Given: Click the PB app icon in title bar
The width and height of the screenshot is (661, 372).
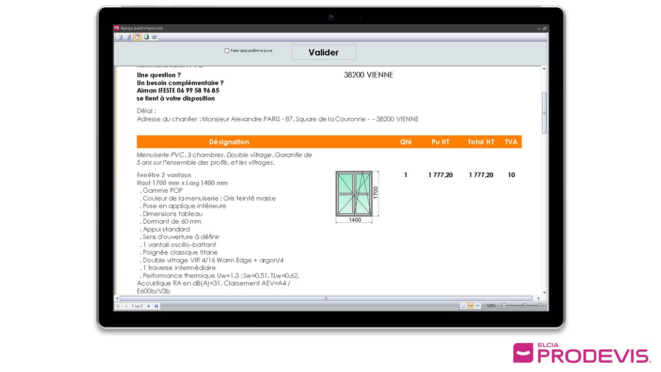Looking at the screenshot, I should coord(117,28).
